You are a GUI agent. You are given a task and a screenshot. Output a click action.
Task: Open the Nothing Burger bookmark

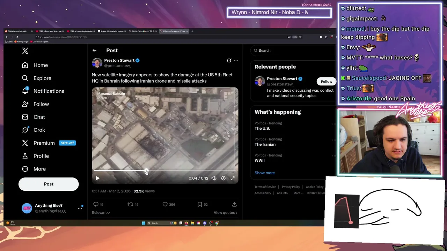click(x=22, y=42)
